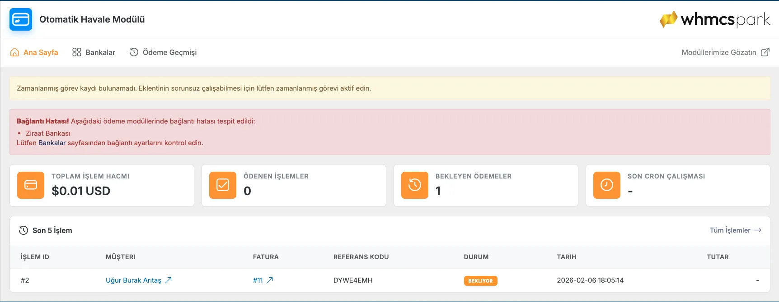The image size is (779, 302).
Task: Click the İŞLEM ID column header
Action: [x=35, y=257]
